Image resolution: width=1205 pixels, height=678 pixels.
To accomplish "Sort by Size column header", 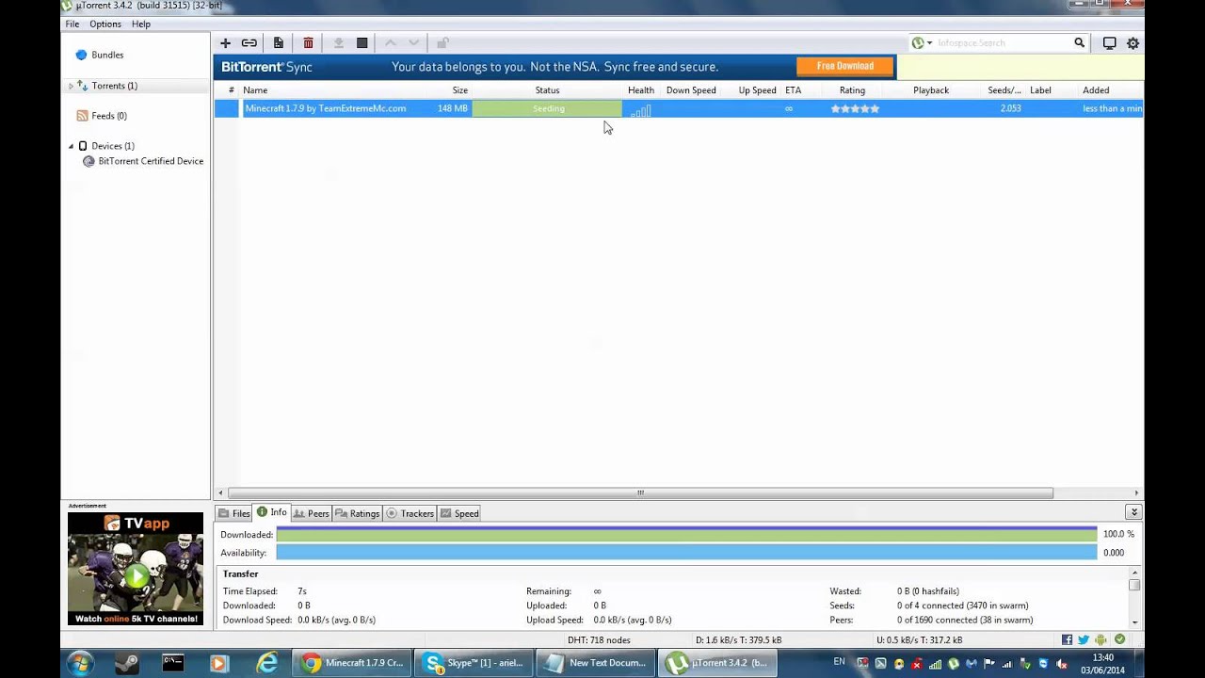I will point(459,90).
